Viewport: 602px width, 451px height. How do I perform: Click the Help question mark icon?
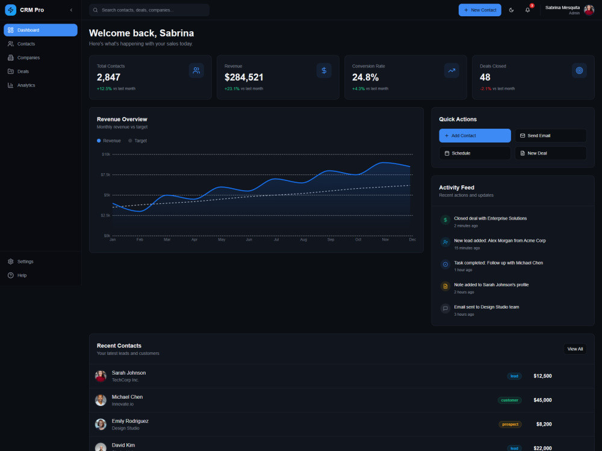(x=11, y=275)
